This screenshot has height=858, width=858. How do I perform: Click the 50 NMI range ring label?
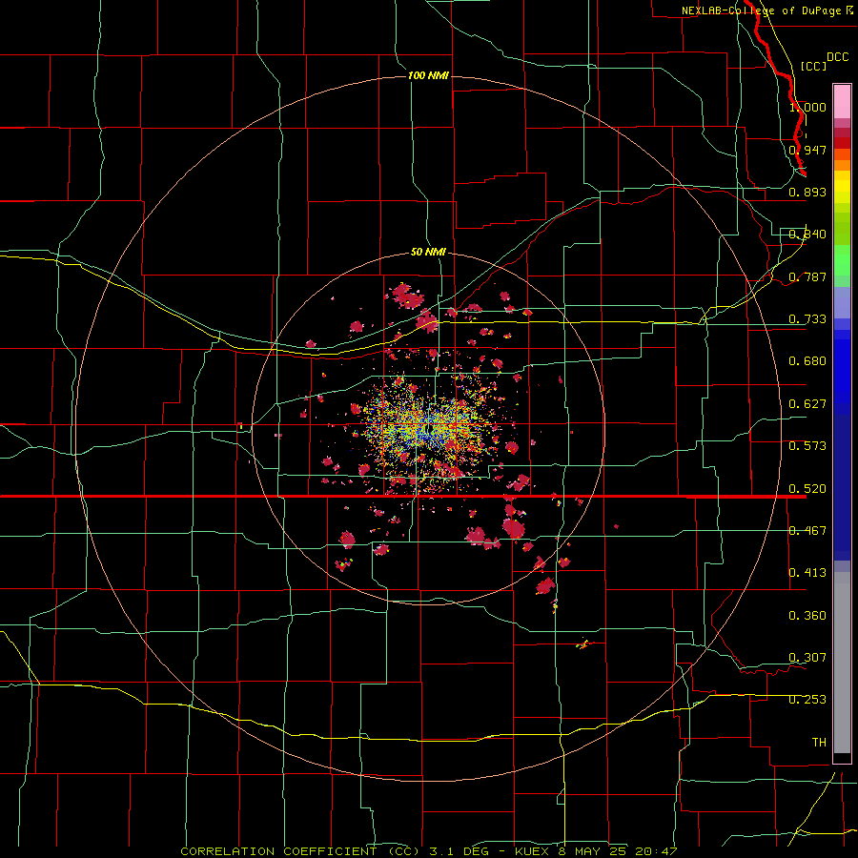428,252
